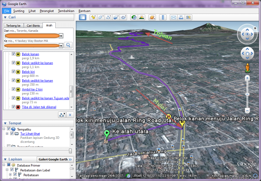Image resolution: width=261 pixels, height=181 pixels.
Task: Toggle the sidebar panel button
Action: click(x=83, y=17)
